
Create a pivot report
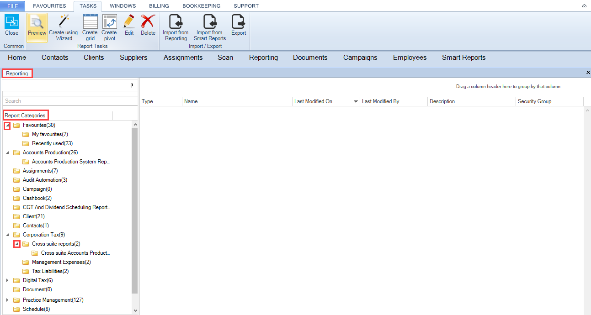coord(109,27)
